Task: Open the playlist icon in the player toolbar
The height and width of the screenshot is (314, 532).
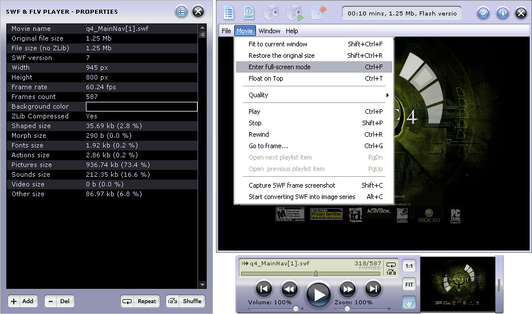Action: [x=228, y=13]
